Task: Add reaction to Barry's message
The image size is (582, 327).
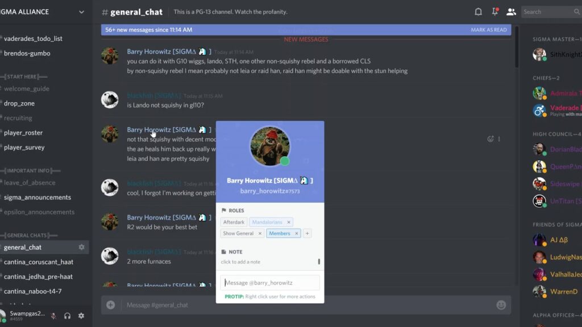Action: click(x=490, y=139)
